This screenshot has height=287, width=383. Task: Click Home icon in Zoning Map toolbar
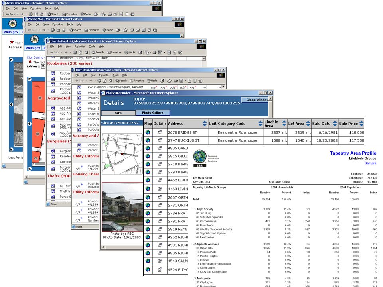pos(64,30)
